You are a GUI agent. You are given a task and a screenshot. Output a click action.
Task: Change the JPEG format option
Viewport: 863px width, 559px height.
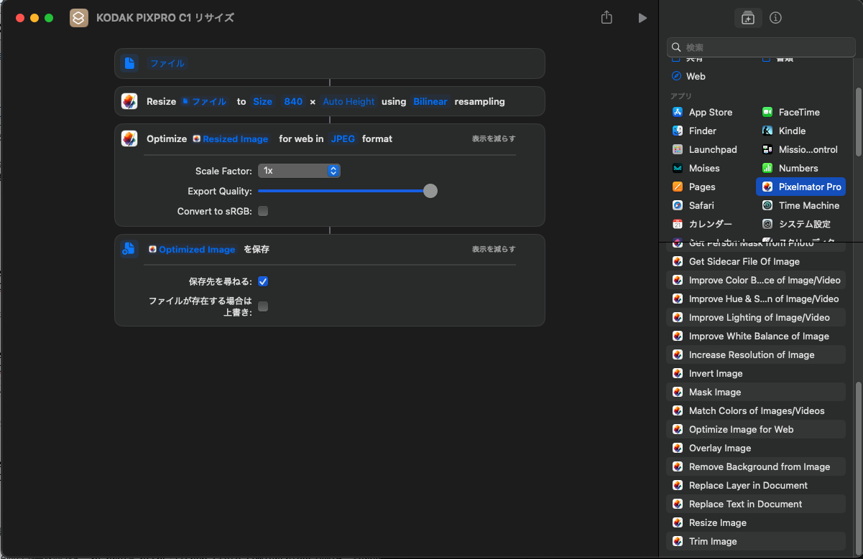(x=343, y=138)
